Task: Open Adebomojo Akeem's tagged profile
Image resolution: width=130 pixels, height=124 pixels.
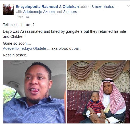Action: 39,12
